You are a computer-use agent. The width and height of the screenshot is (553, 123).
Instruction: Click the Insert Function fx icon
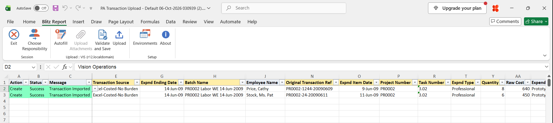point(65,67)
